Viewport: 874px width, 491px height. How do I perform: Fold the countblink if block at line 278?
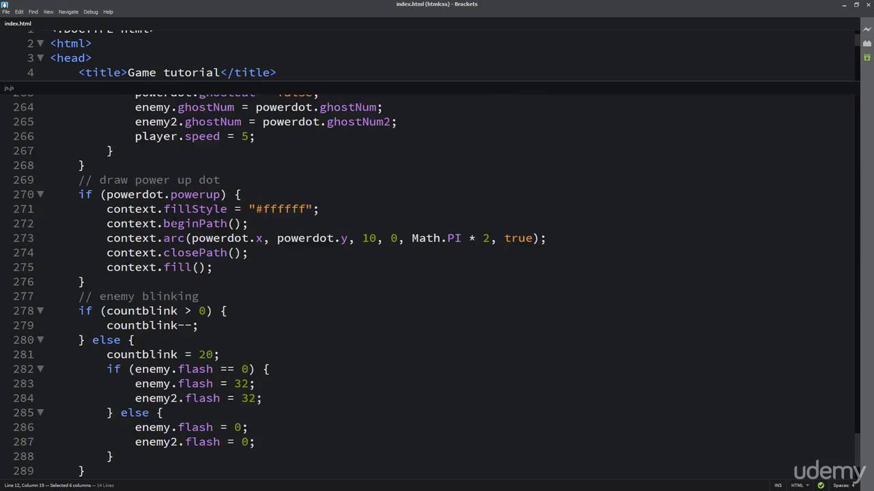tap(40, 310)
